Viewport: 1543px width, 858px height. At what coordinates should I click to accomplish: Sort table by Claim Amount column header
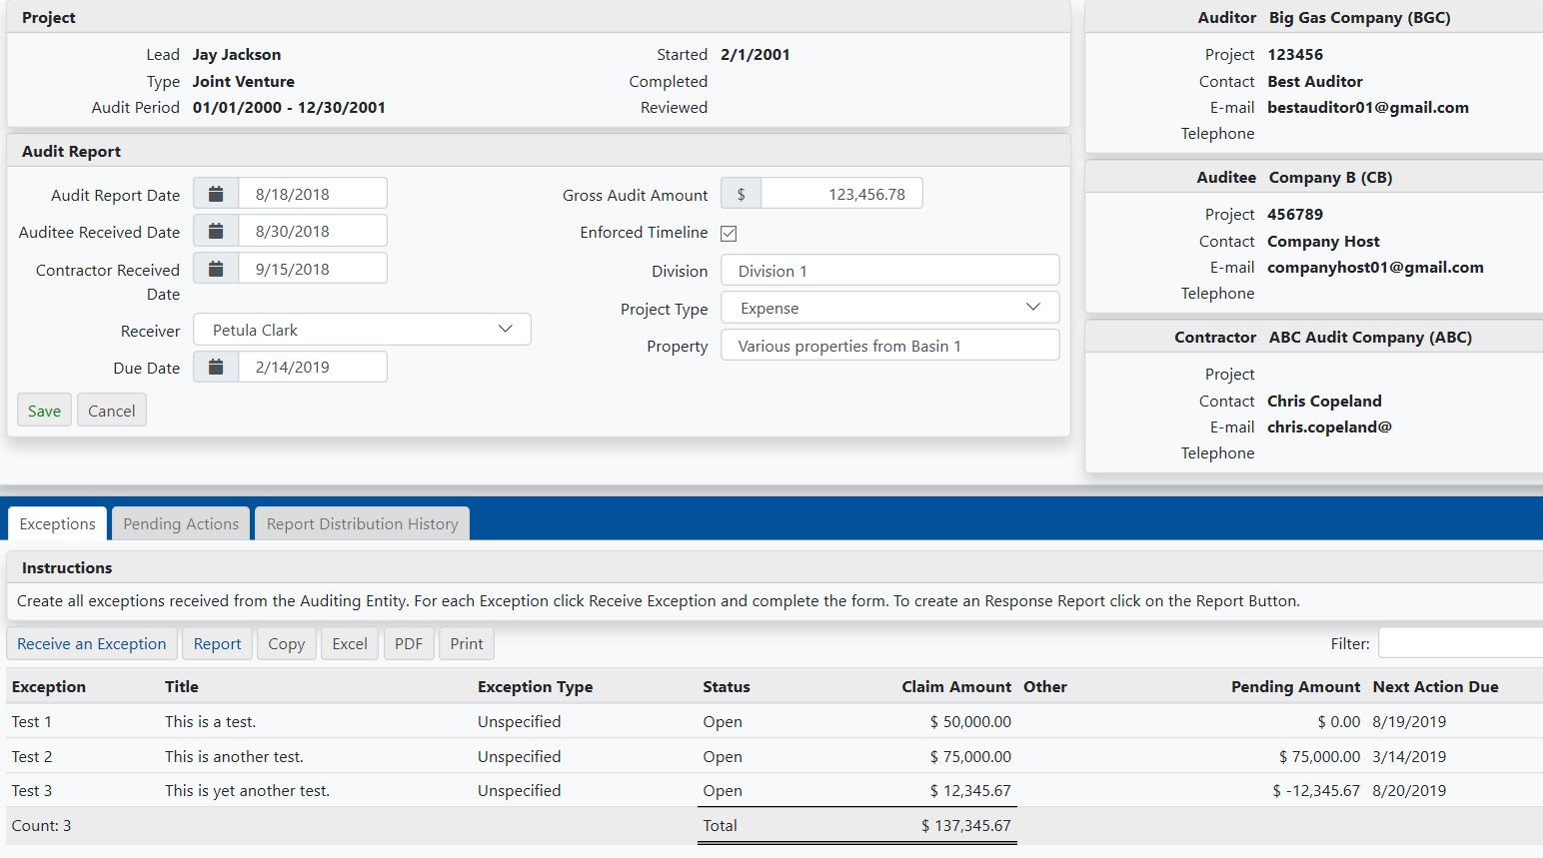[x=955, y=686]
